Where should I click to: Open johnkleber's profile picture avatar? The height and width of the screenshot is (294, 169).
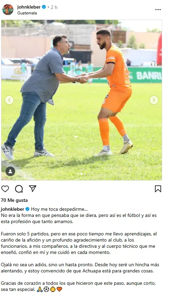[8, 10]
